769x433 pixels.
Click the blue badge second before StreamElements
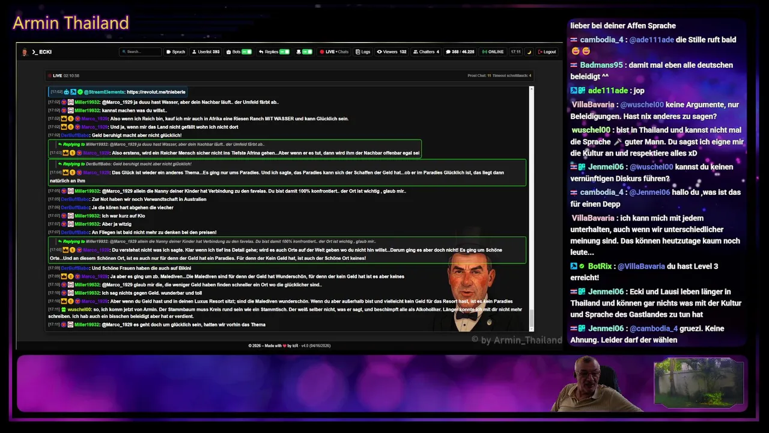[x=73, y=92]
